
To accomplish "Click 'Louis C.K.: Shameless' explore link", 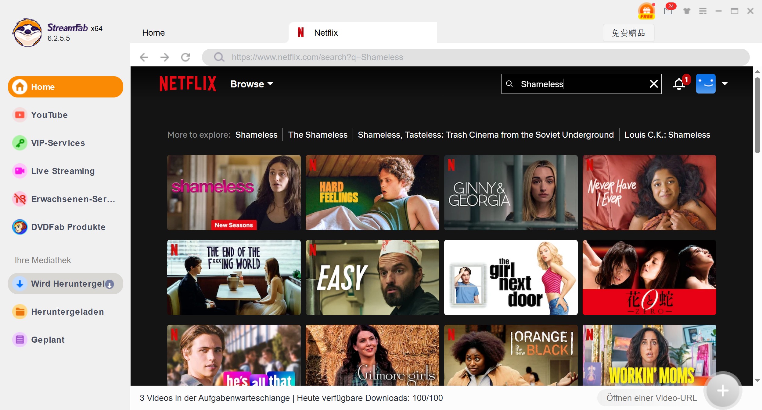I will (667, 135).
